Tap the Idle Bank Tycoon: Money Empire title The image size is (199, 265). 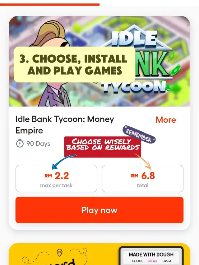coord(65,125)
